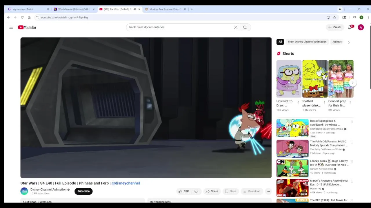Close the aigrownboy Twitch tab
Screen dimensions: 371x208
click(48, 9)
